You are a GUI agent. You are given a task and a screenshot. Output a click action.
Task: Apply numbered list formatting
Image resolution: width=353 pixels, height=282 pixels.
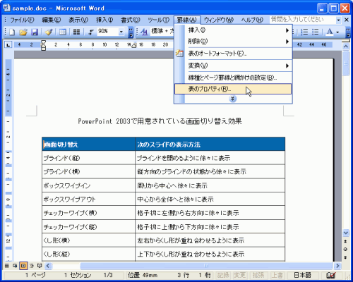pos(304,32)
